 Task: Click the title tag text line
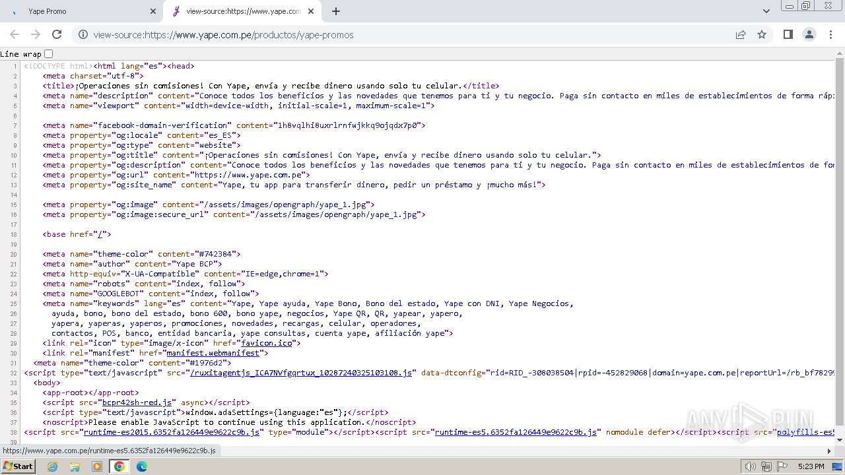click(271, 86)
